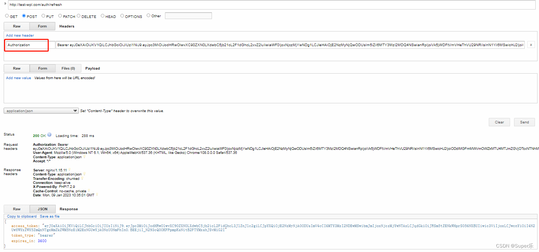Click Save as file link
The image size is (539, 252).
49,216
